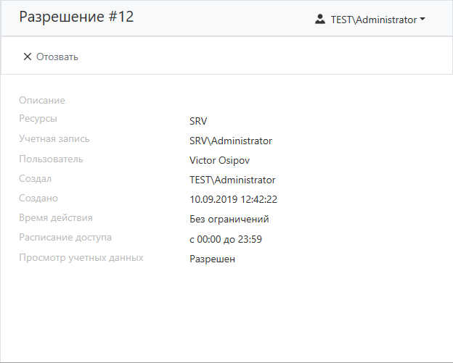Click the Без ограничений value
Viewport: 453px width, 363px height.
pos(229,219)
